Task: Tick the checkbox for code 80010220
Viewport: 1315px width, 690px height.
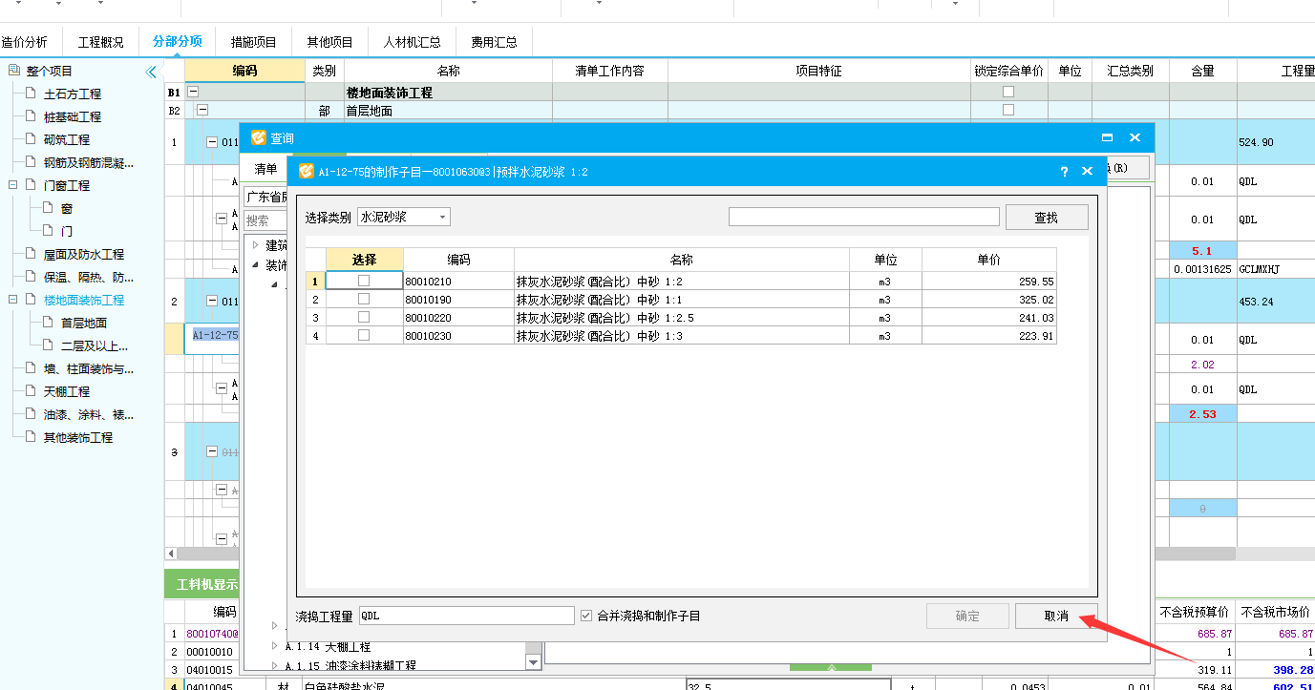Action: 364,317
